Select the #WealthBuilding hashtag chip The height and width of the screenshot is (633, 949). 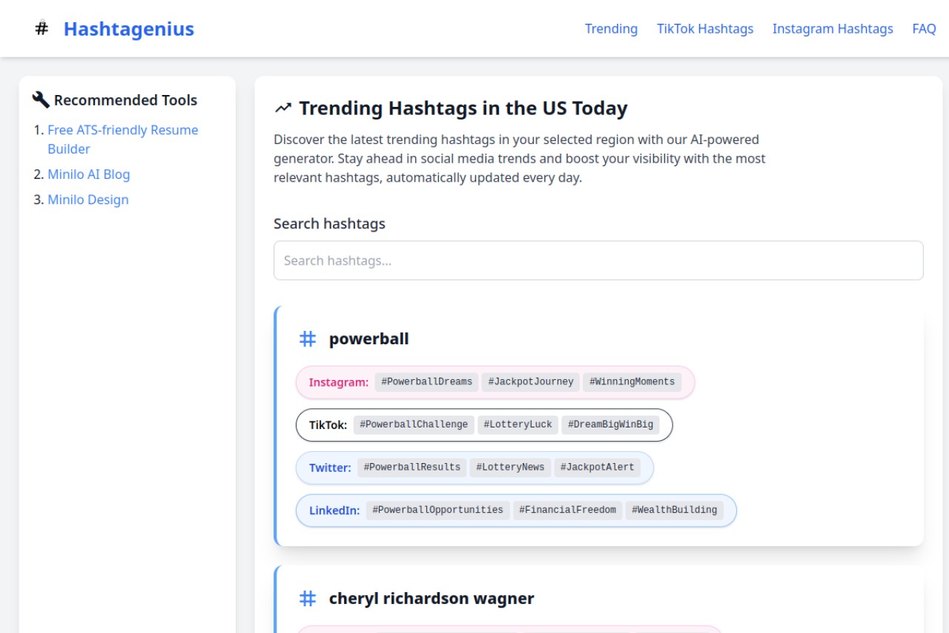tap(675, 511)
